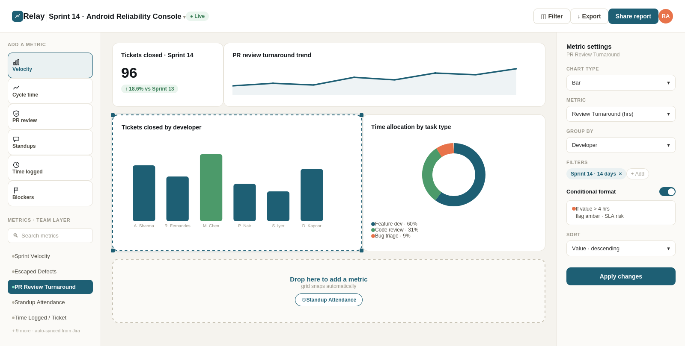Click the + Add filter button
This screenshot has height=346, width=685.
(x=637, y=174)
